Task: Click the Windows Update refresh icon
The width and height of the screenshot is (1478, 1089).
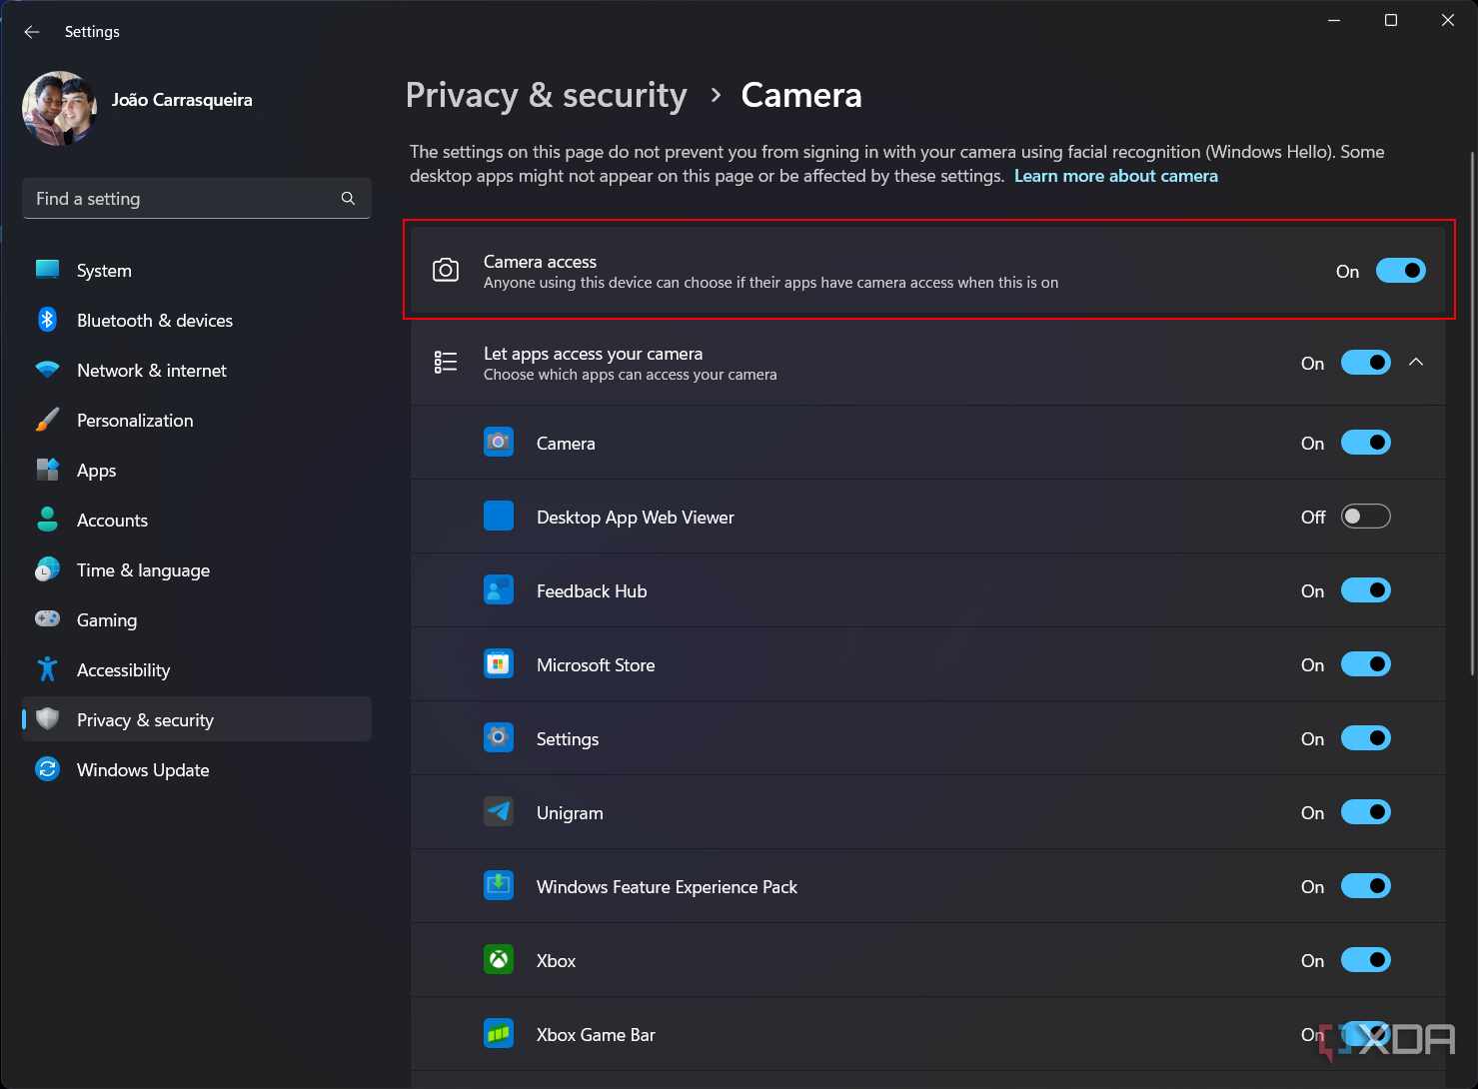Action: (47, 769)
